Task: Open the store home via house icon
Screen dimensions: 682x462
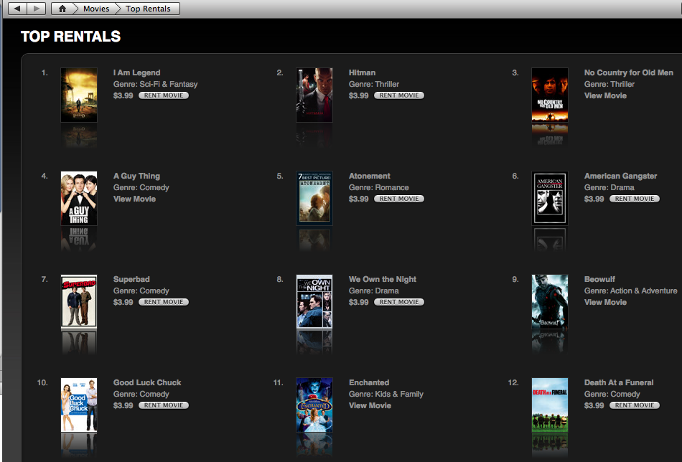Action: click(62, 9)
